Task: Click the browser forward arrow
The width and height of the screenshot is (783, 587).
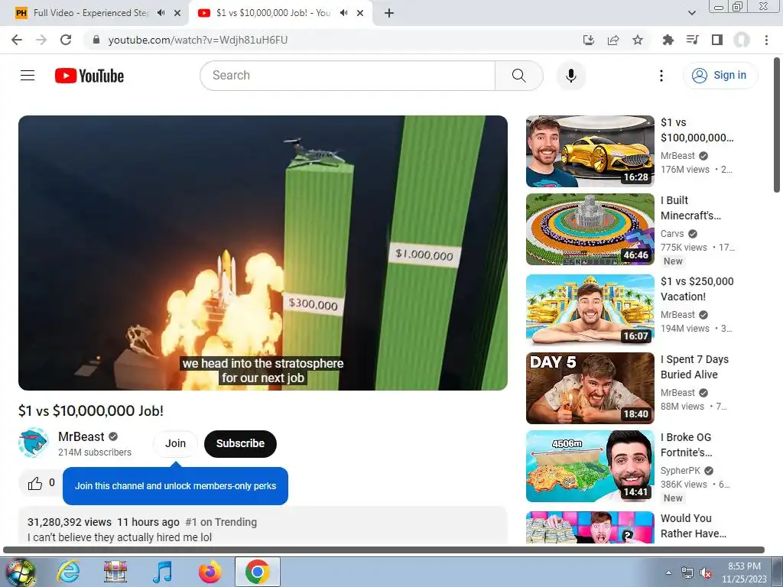Action: tap(41, 40)
